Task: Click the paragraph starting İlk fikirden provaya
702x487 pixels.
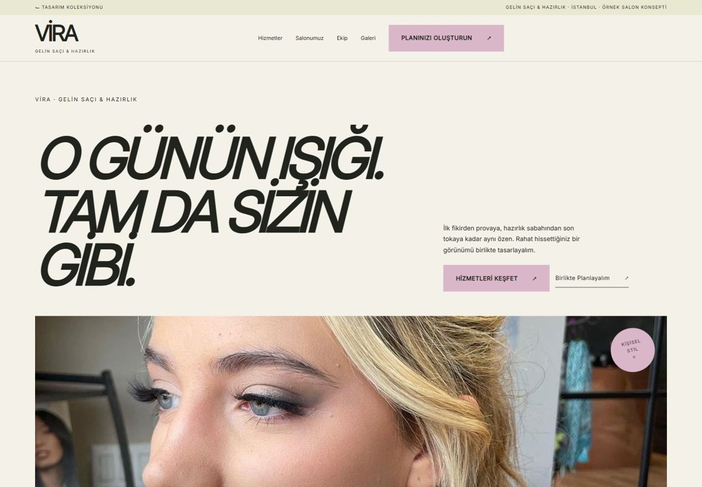Action: [x=512, y=239]
